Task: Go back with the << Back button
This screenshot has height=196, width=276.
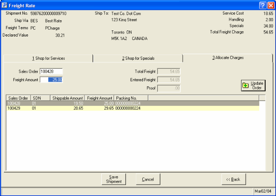Action: tap(233, 179)
